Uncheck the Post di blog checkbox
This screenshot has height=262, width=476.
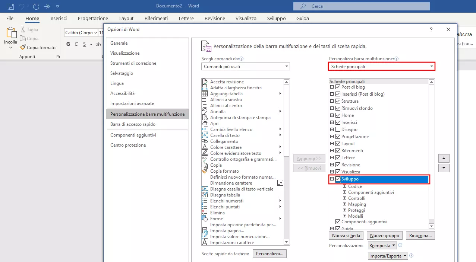(338, 87)
